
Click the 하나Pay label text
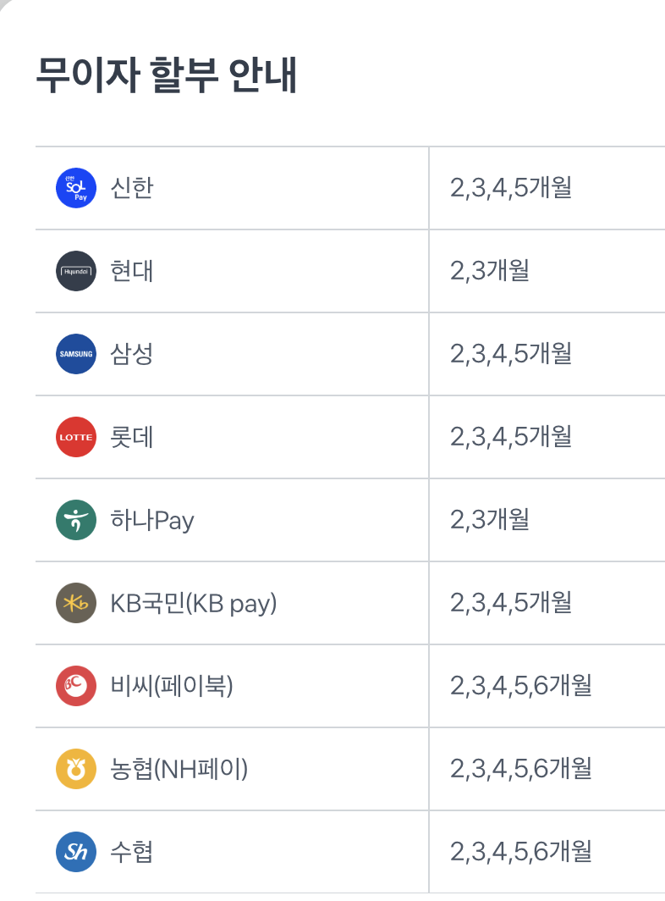[152, 520]
